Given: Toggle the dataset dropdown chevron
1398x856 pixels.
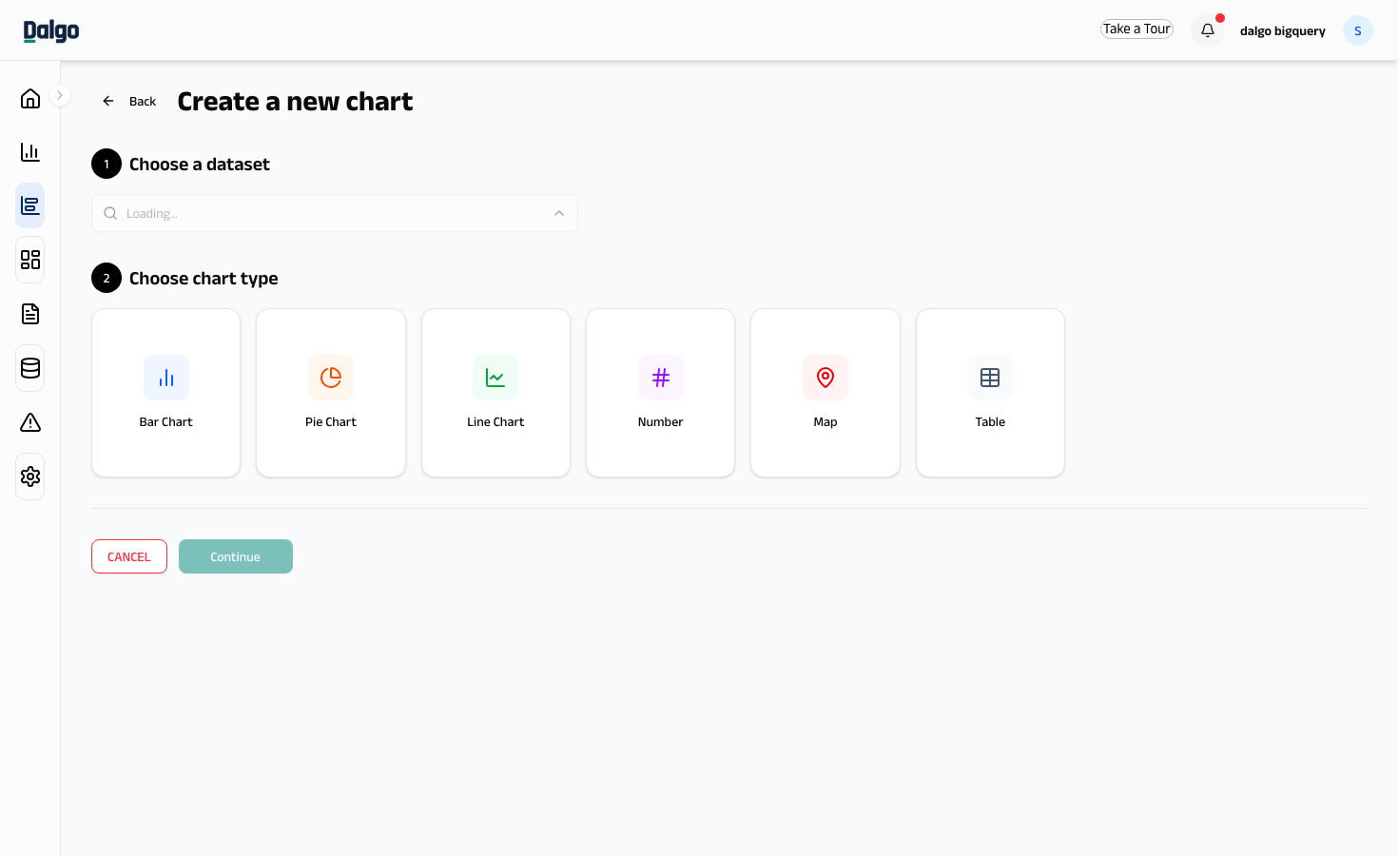Looking at the screenshot, I should click(x=559, y=213).
